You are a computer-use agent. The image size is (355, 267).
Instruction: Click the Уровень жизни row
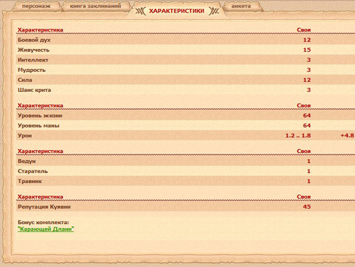[x=186, y=115]
